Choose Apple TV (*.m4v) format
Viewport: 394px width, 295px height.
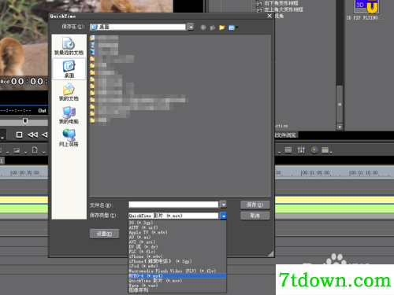coord(177,232)
